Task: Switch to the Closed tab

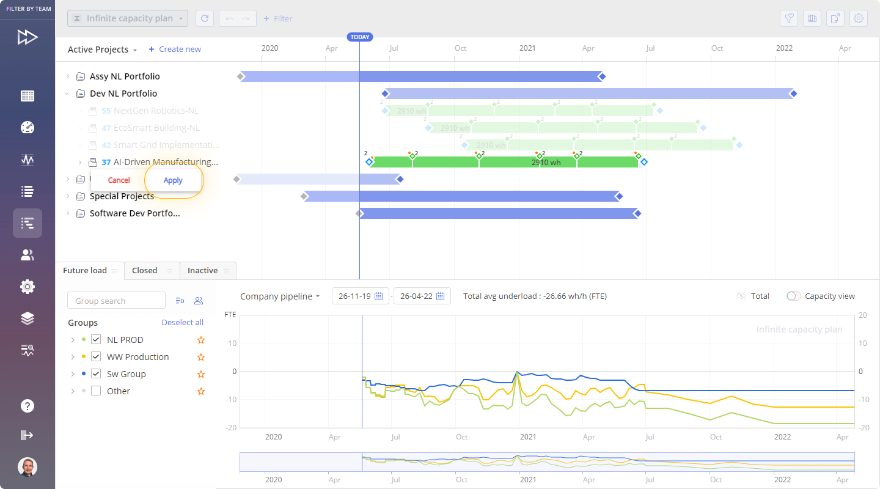Action: click(145, 271)
